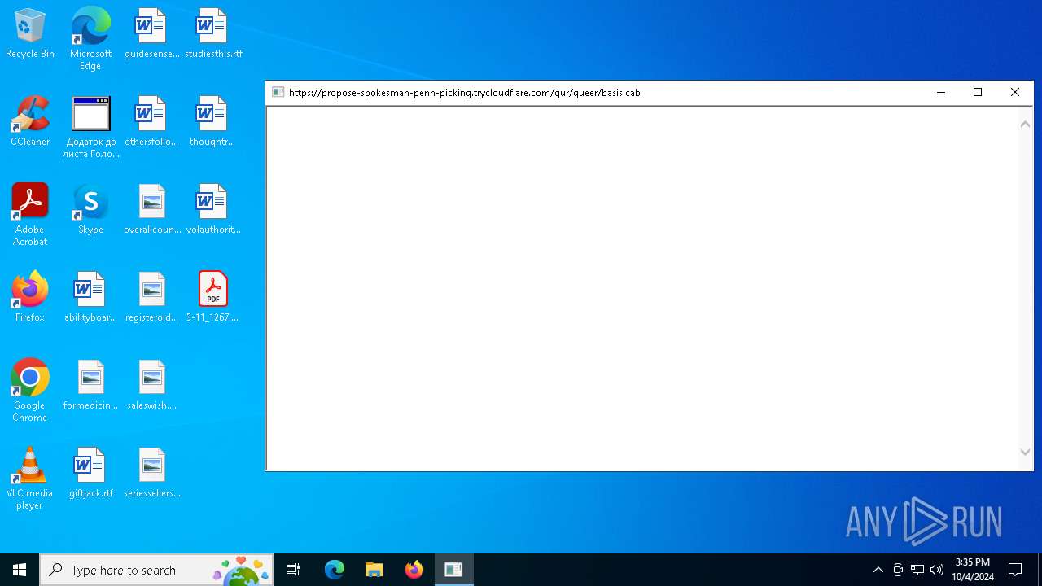Minimize the basis.cab window
The image size is (1042, 586).
[x=941, y=92]
